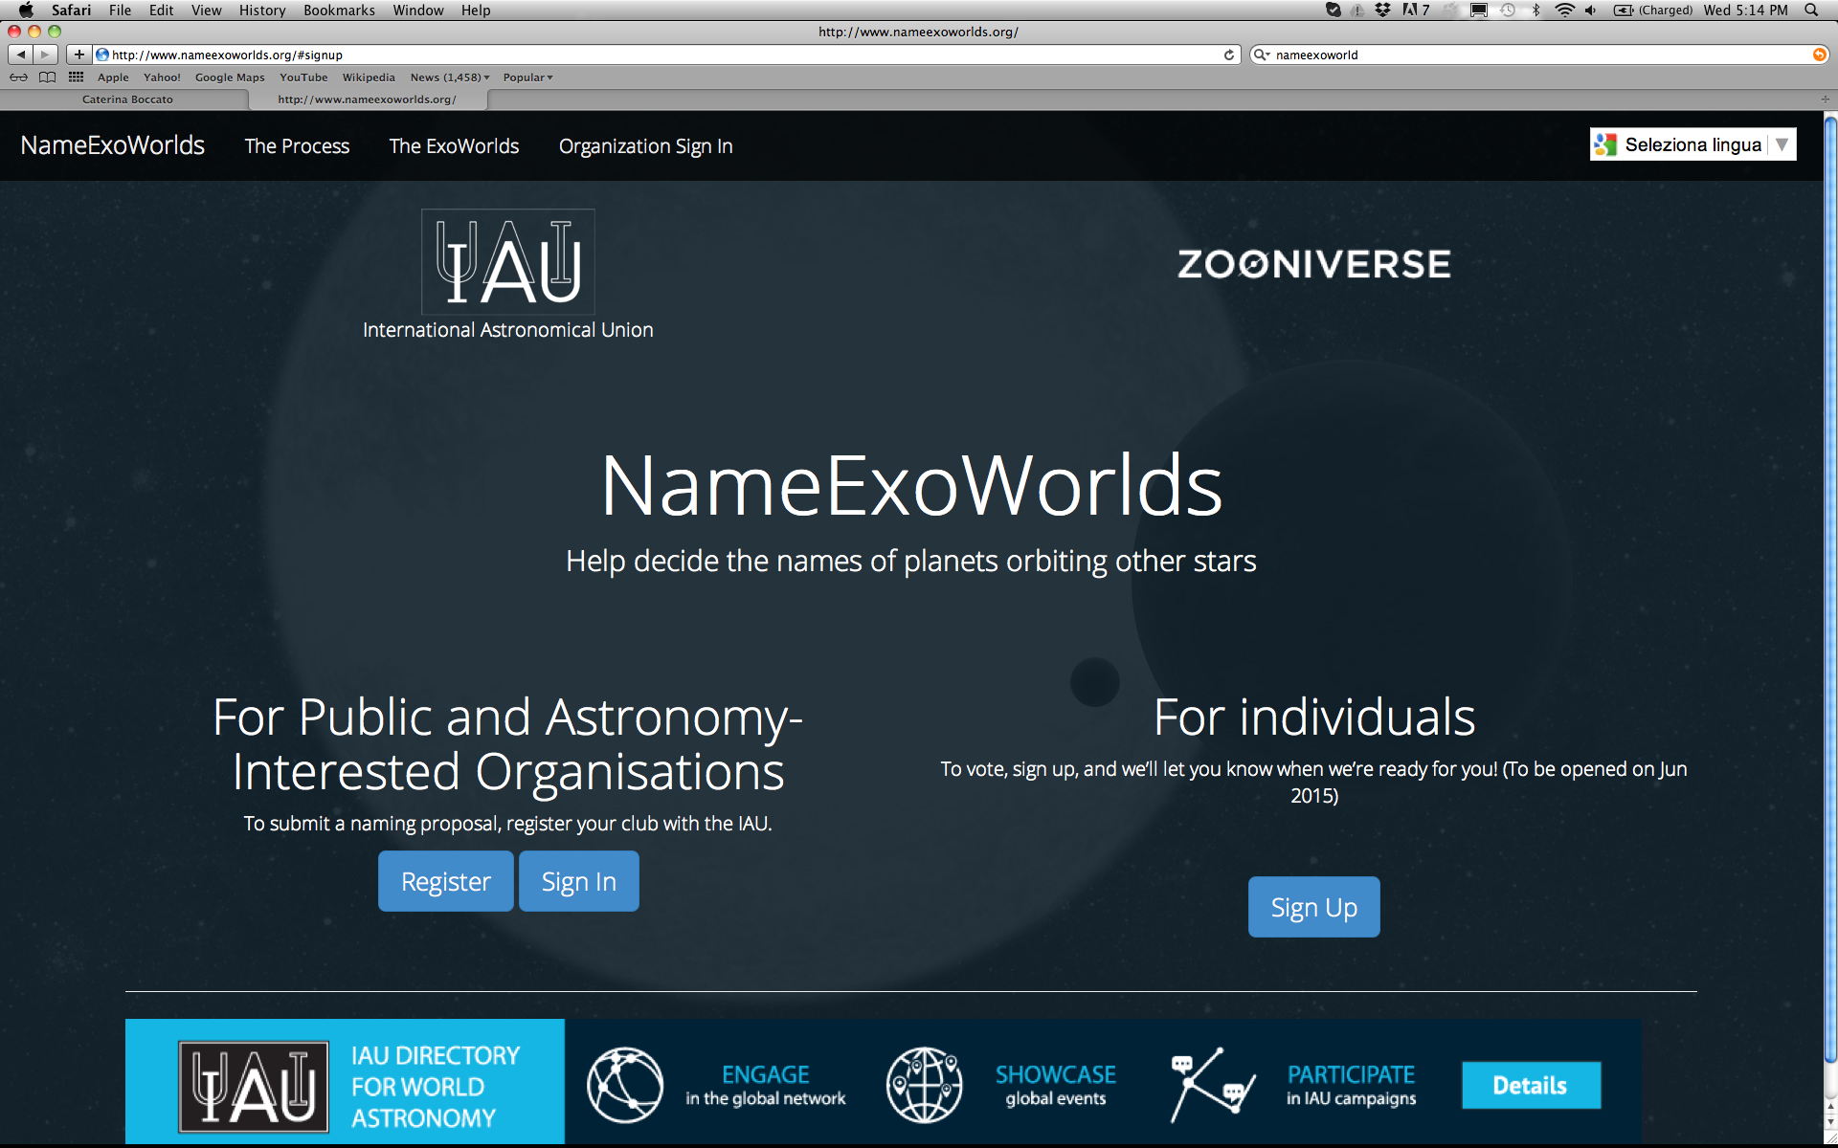The width and height of the screenshot is (1838, 1148).
Task: Reload the page with the refresh icon
Action: point(1229,55)
